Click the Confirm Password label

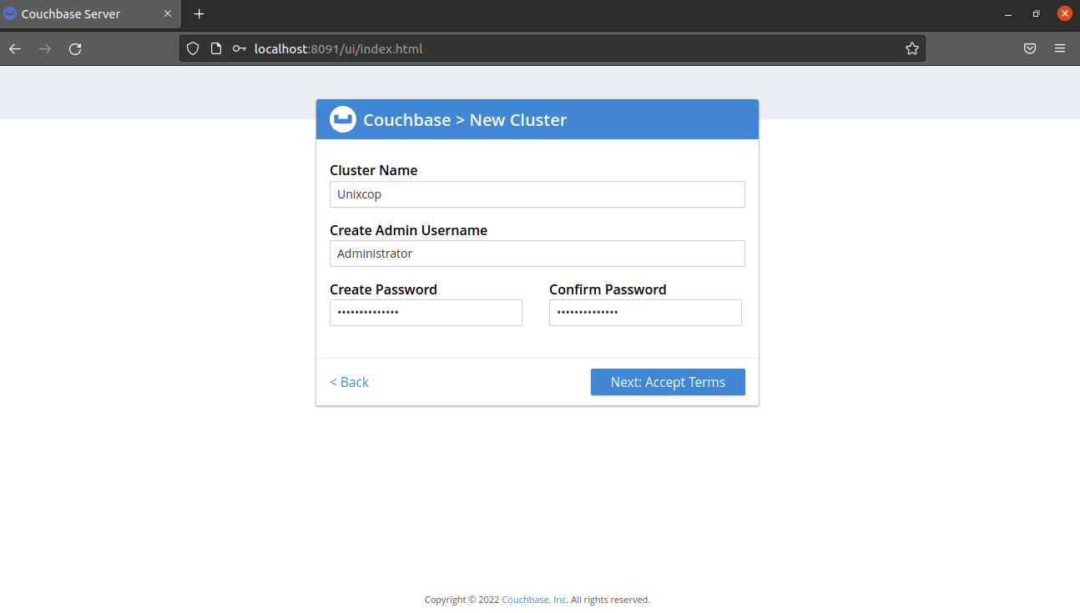pyautogui.click(x=608, y=289)
